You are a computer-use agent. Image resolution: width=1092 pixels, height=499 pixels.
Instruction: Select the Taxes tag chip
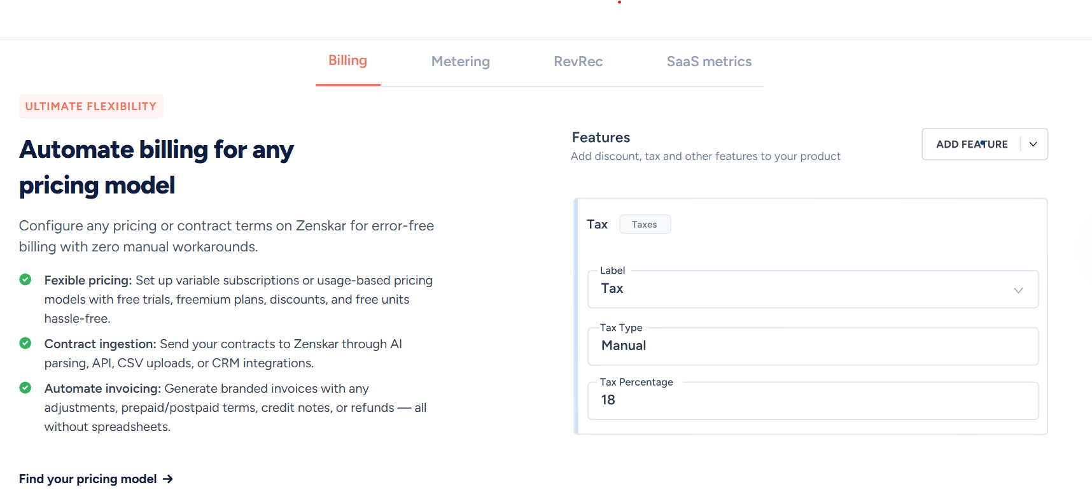(x=645, y=224)
